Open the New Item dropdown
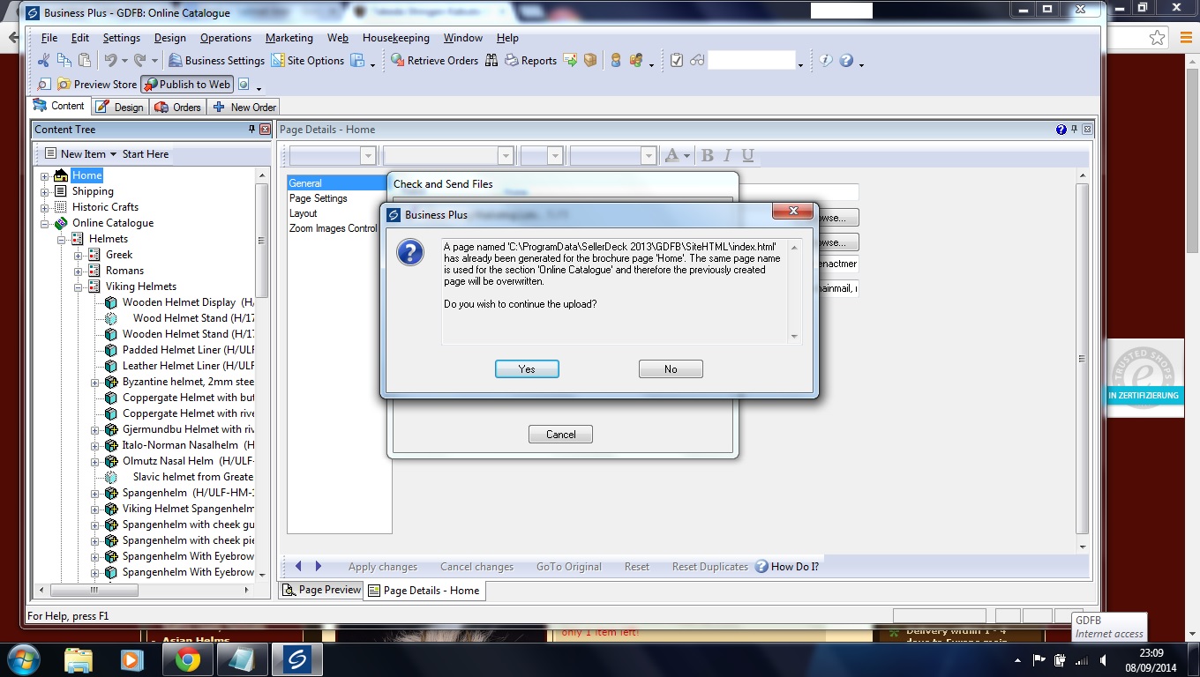 [88, 154]
